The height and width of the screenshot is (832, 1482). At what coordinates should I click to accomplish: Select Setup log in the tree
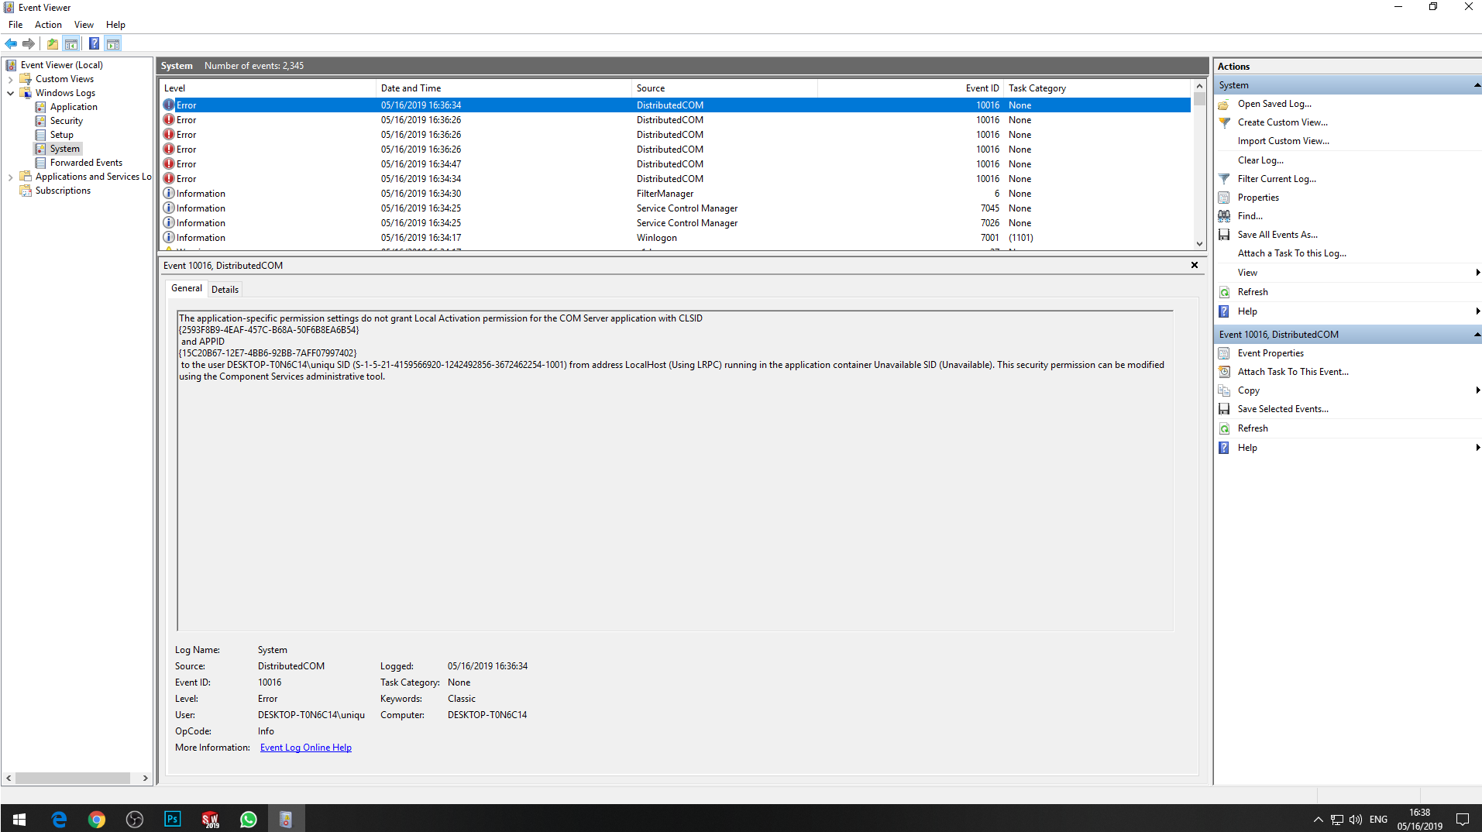coord(61,135)
